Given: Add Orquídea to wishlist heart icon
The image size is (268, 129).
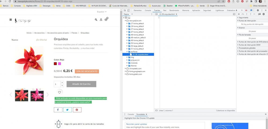Looking at the screenshot, I should coord(59,92).
